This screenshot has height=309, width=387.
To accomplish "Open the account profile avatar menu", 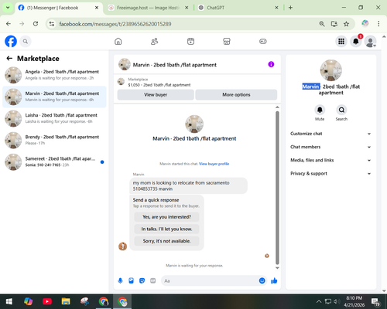I will point(370,41).
